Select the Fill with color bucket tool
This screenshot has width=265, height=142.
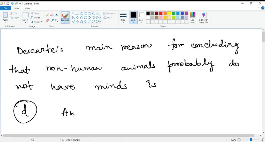[52, 15]
